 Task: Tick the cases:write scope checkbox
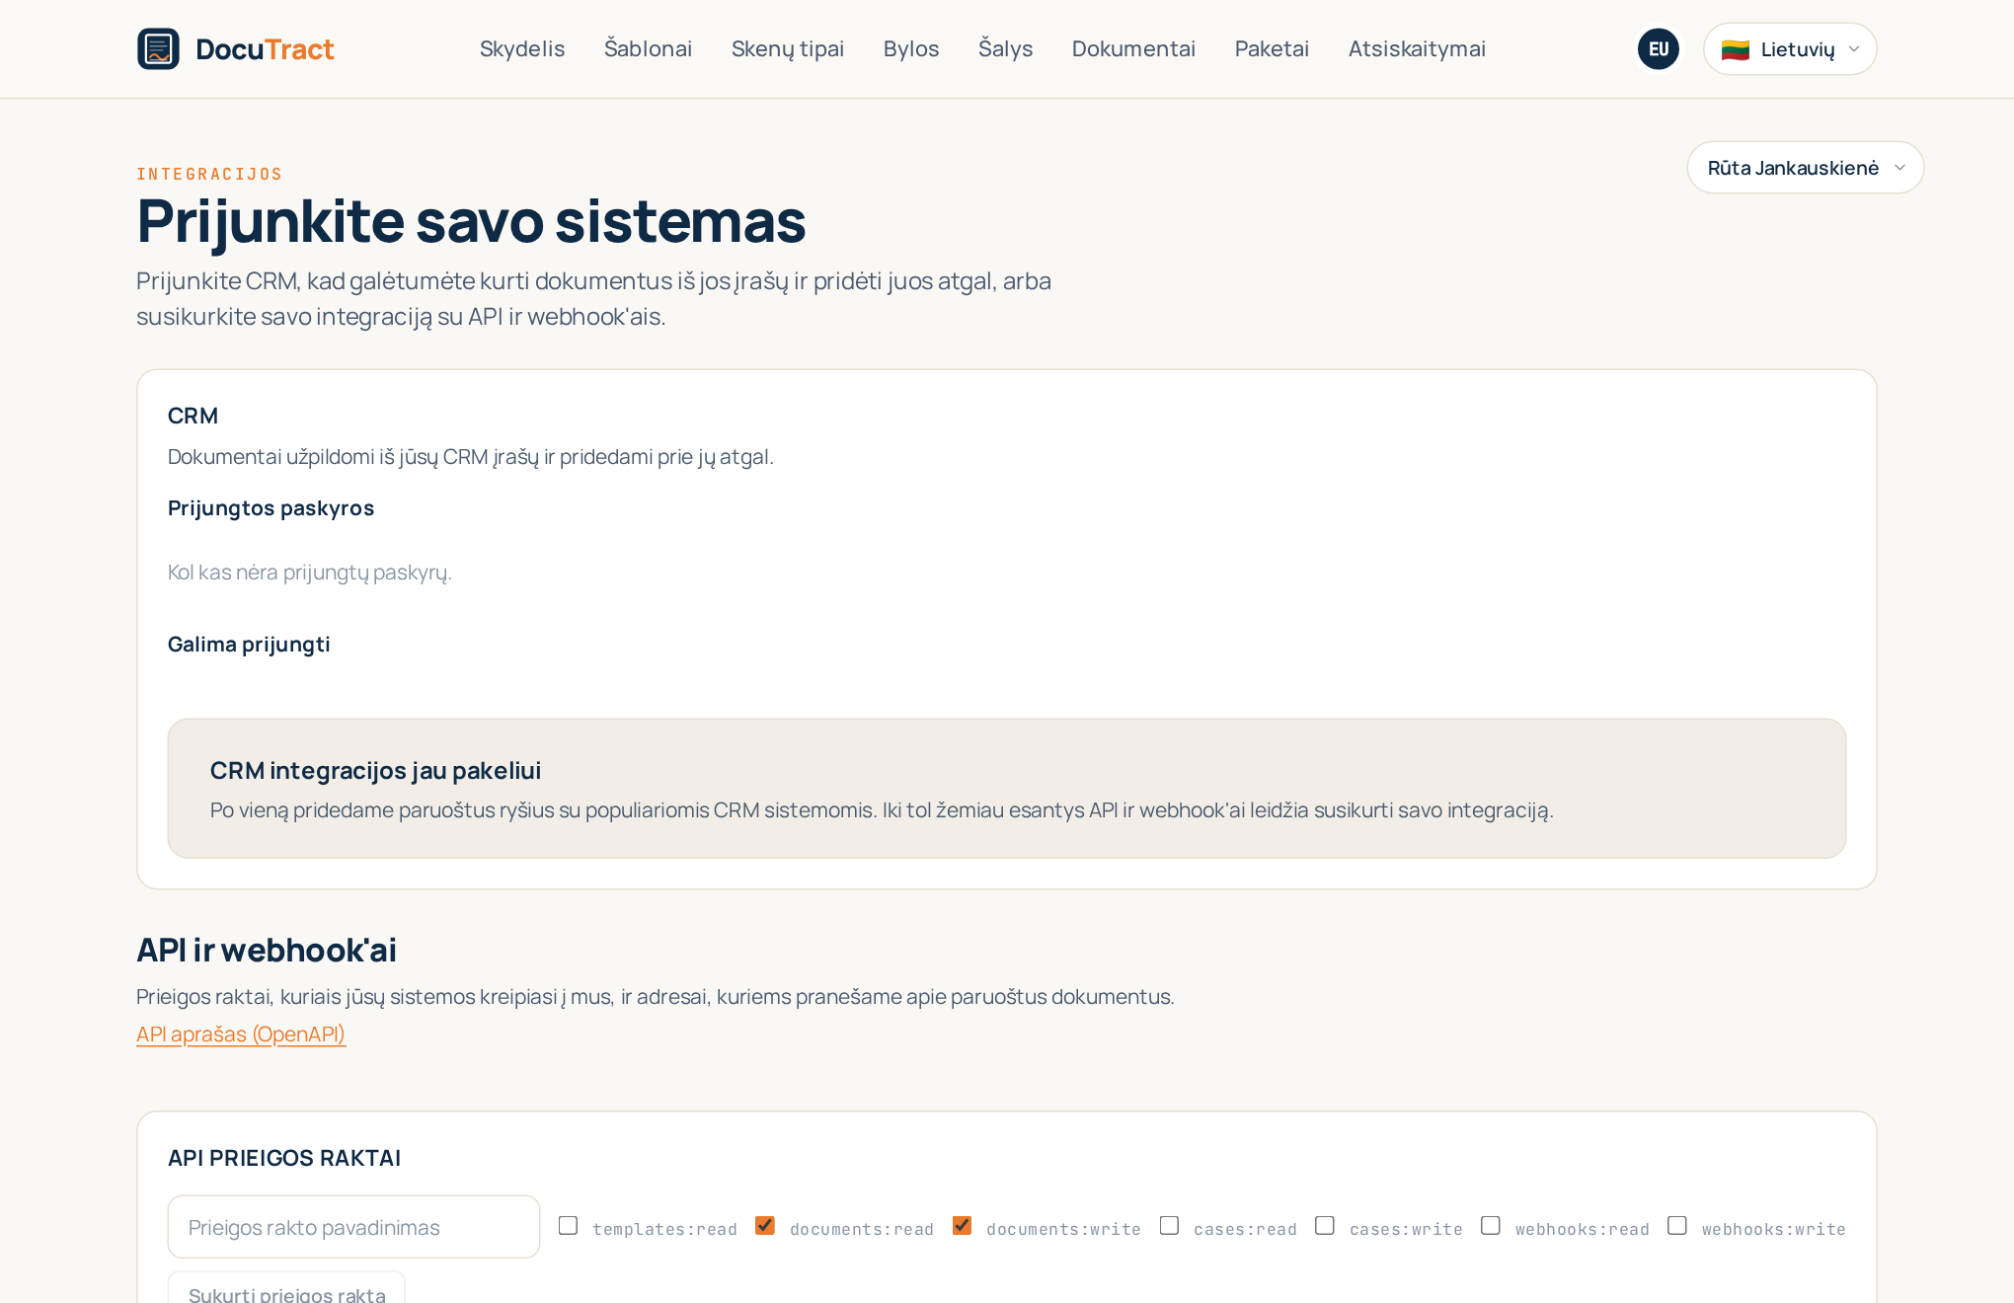coord(1325,1225)
